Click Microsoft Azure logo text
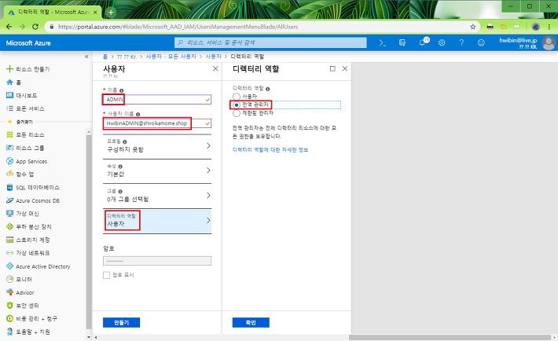This screenshot has width=558, height=341. click(x=28, y=43)
